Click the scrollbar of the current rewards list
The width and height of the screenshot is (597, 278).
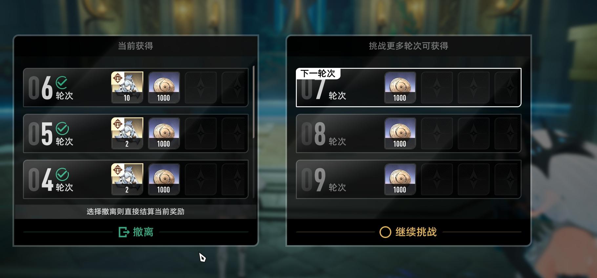click(254, 102)
